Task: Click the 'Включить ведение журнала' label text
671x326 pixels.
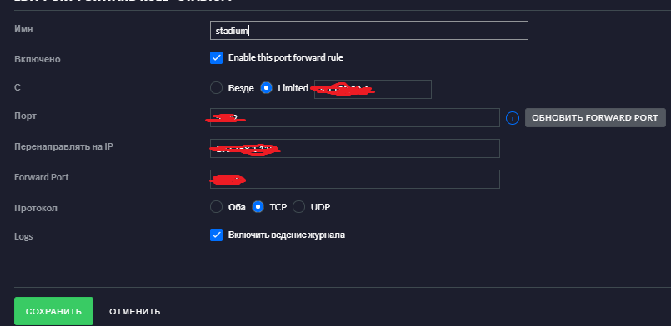Action: tap(287, 235)
